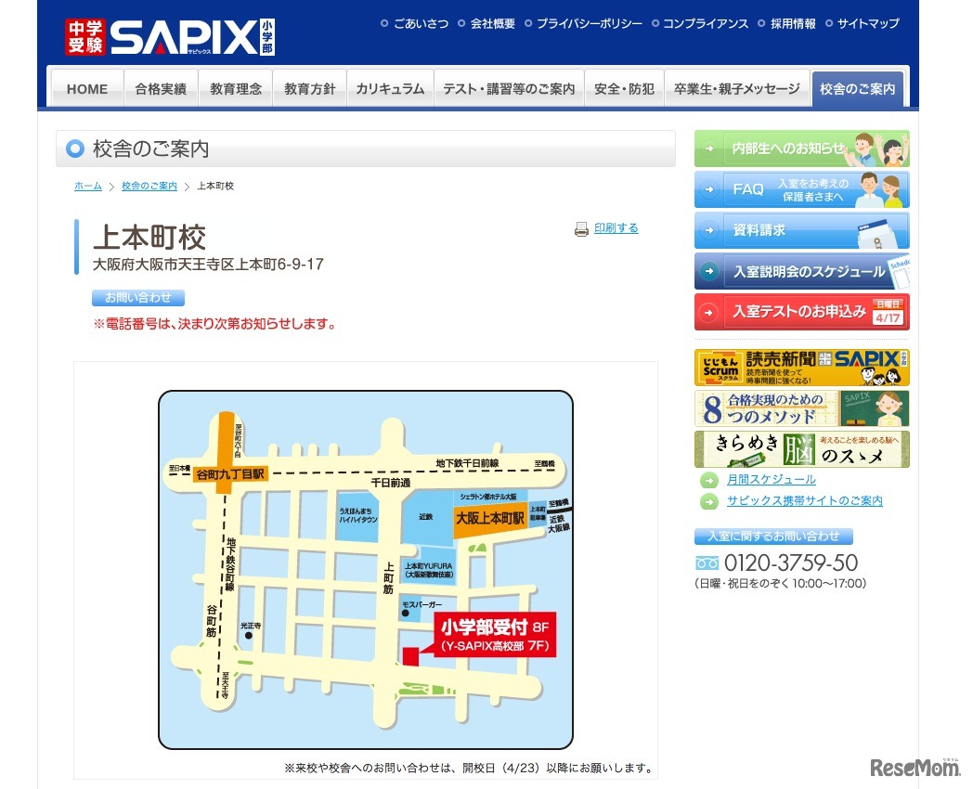The image size is (973, 789).
Task: Click the printer icon beside 印刷する
Action: point(581,229)
